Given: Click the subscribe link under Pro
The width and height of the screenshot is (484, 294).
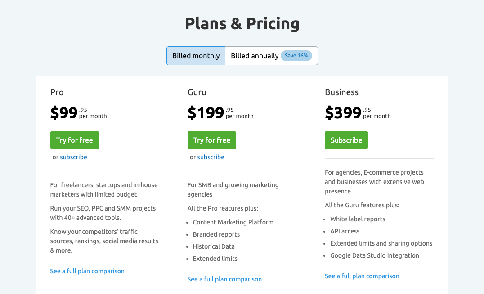Looking at the screenshot, I should pyautogui.click(x=73, y=157).
